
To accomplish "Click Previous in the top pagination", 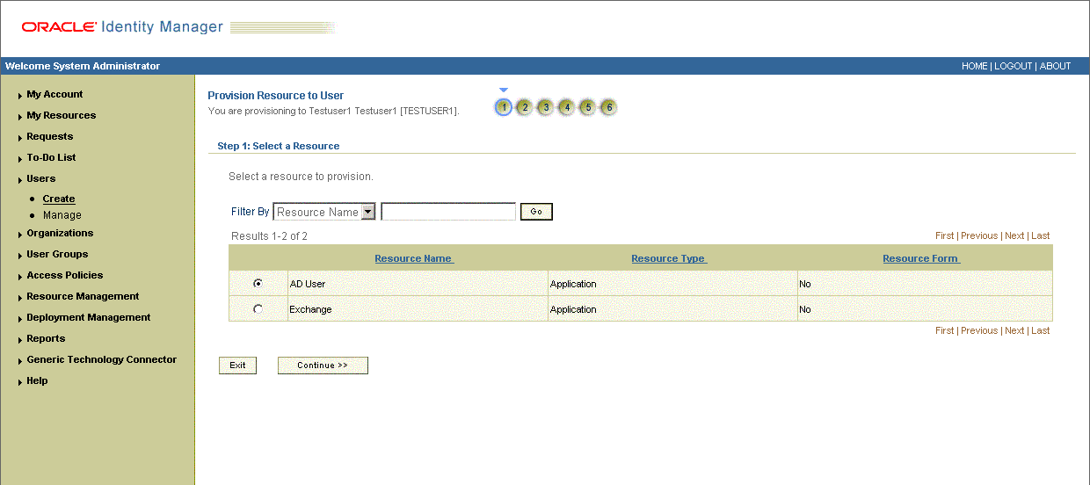I will pyautogui.click(x=979, y=235).
